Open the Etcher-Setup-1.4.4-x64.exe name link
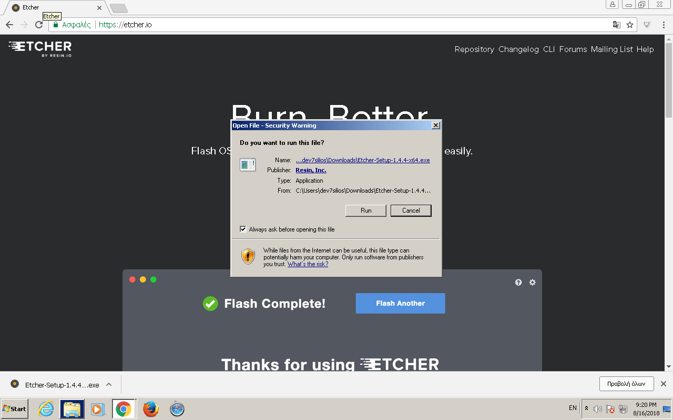This screenshot has height=420, width=673. pyautogui.click(x=363, y=160)
